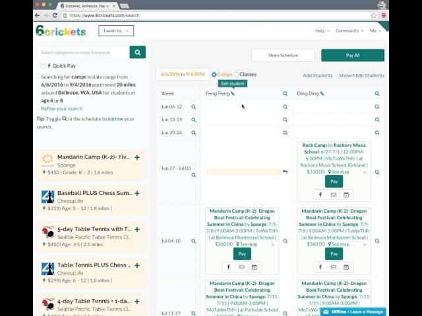This screenshot has width=422, height=316.
Task: Pay for Ding Ding's Jul 04-10 Mandarin Camp
Action: 334,254
